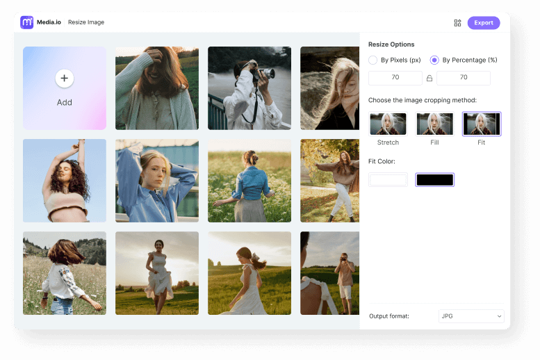Click the height percentage input field
The height and width of the screenshot is (360, 540).
[x=463, y=78]
